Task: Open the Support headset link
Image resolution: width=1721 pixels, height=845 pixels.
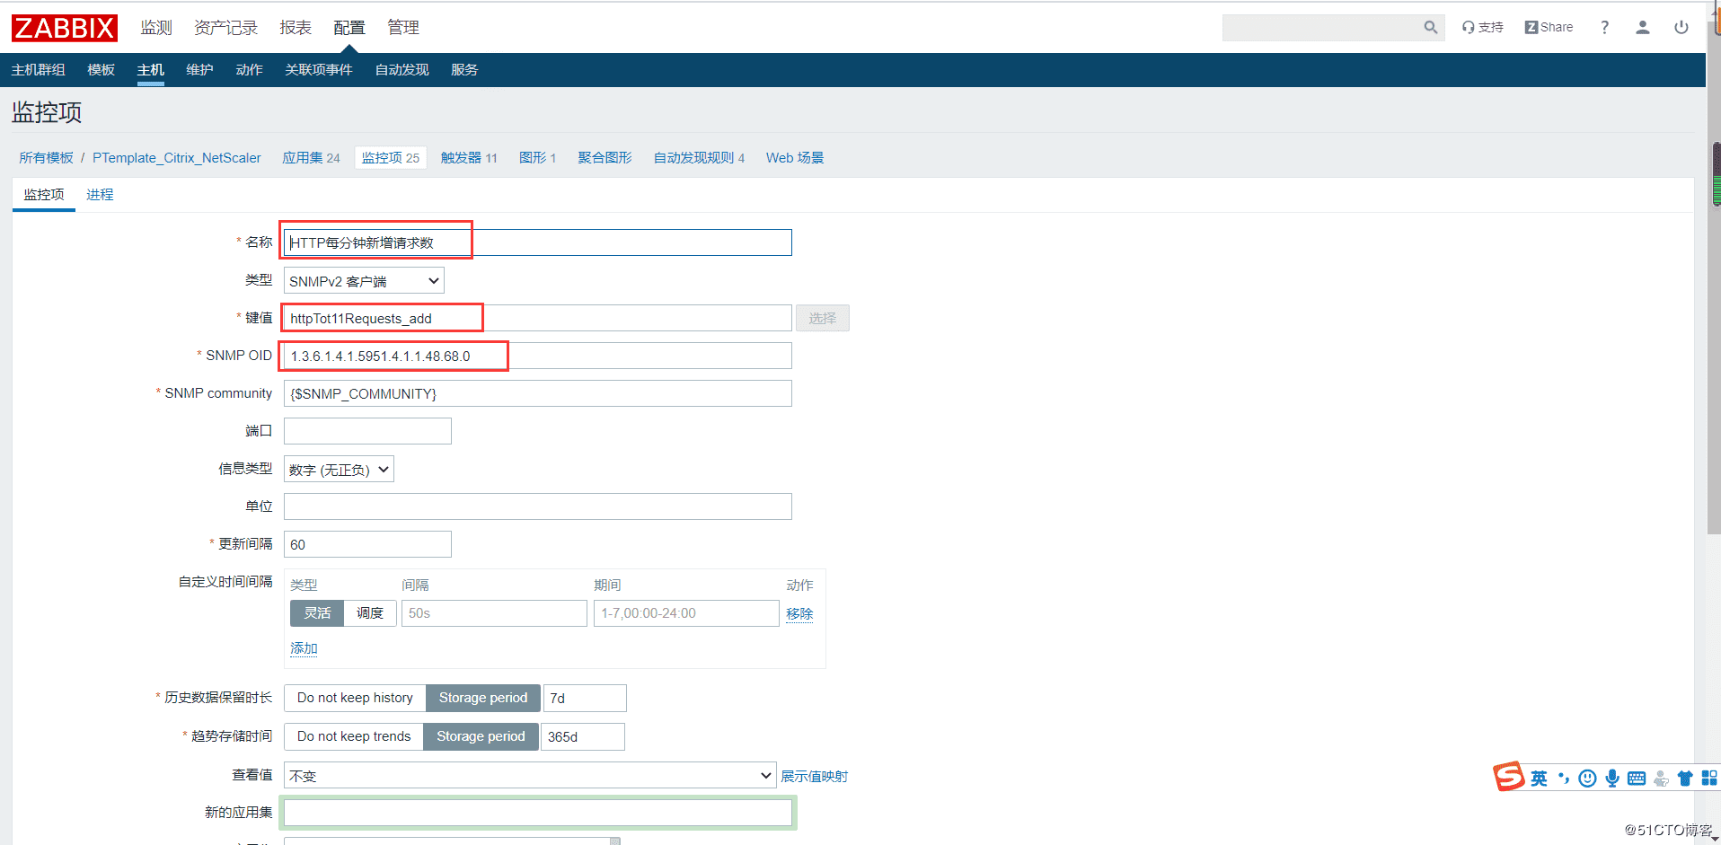Action: (1482, 28)
